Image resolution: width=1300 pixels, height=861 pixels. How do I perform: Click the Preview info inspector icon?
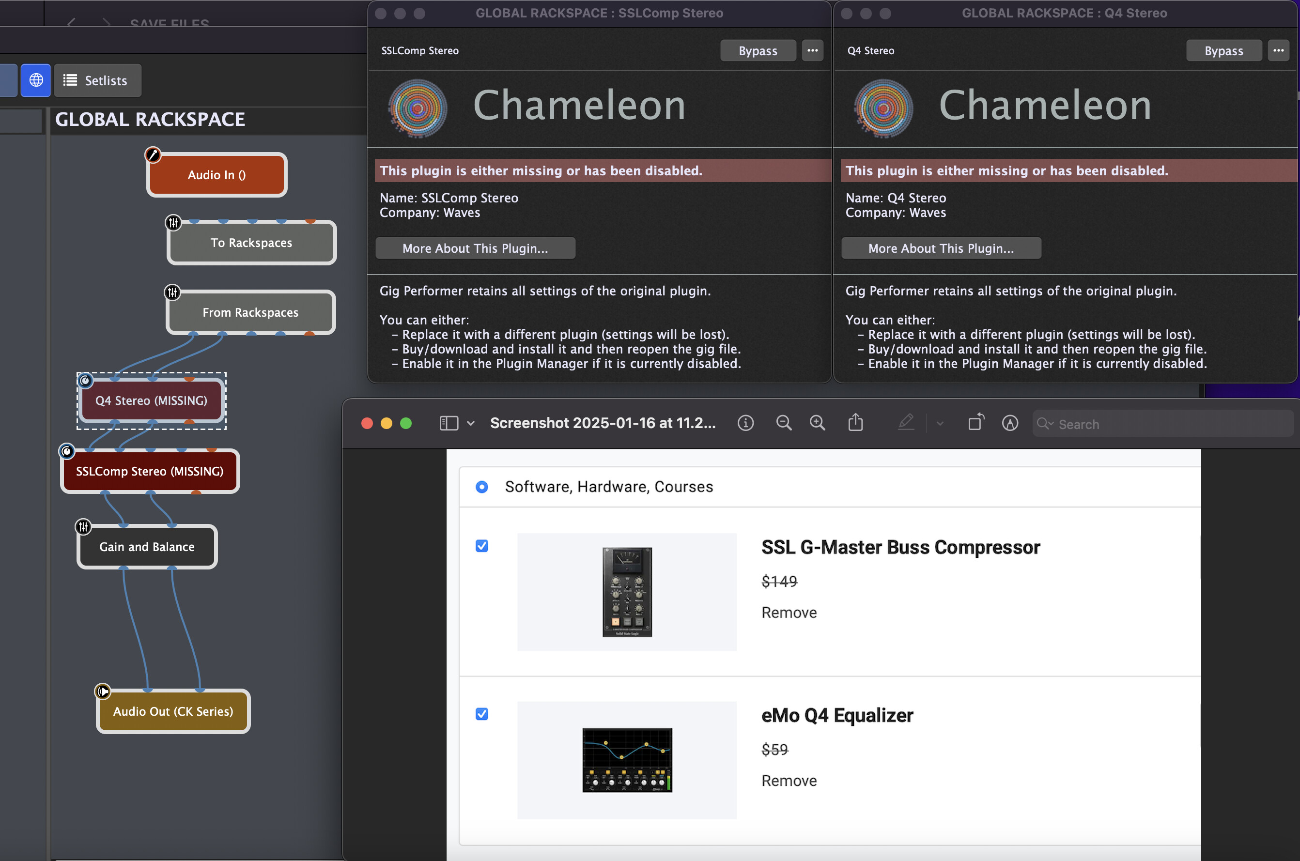[745, 423]
